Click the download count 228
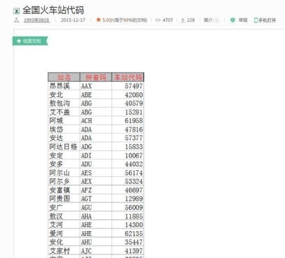 pyautogui.click(x=191, y=20)
